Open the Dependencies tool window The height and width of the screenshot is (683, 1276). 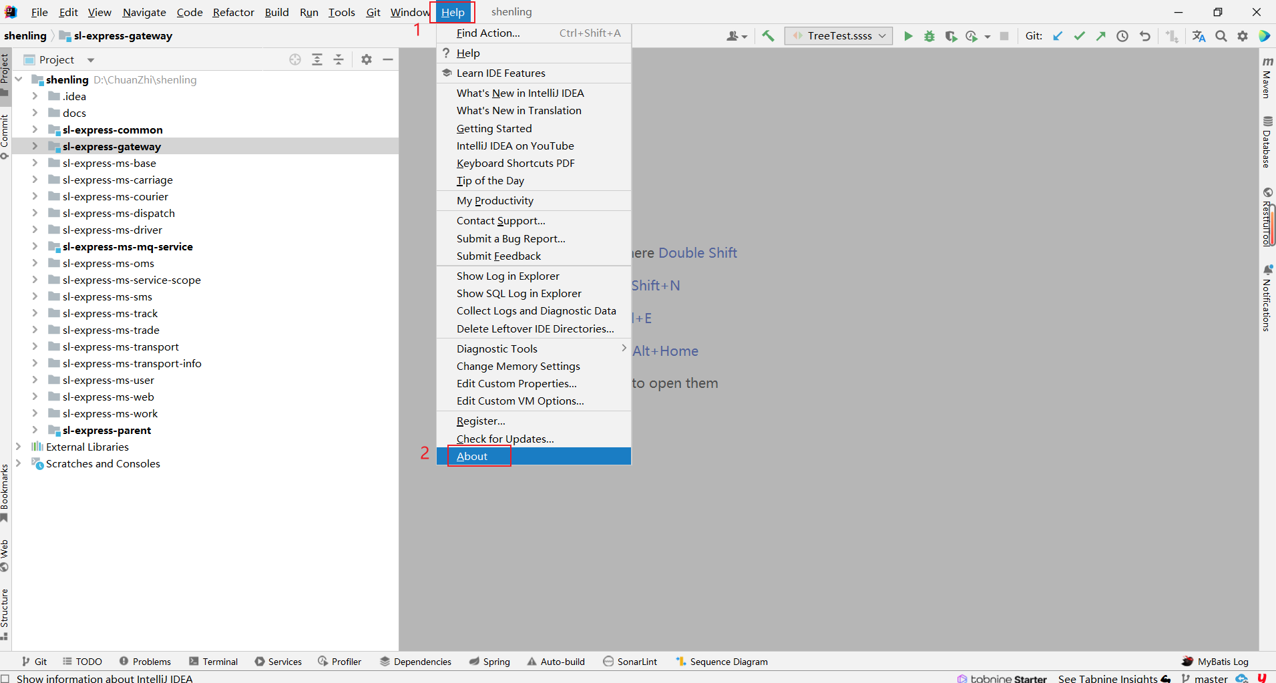[415, 662]
